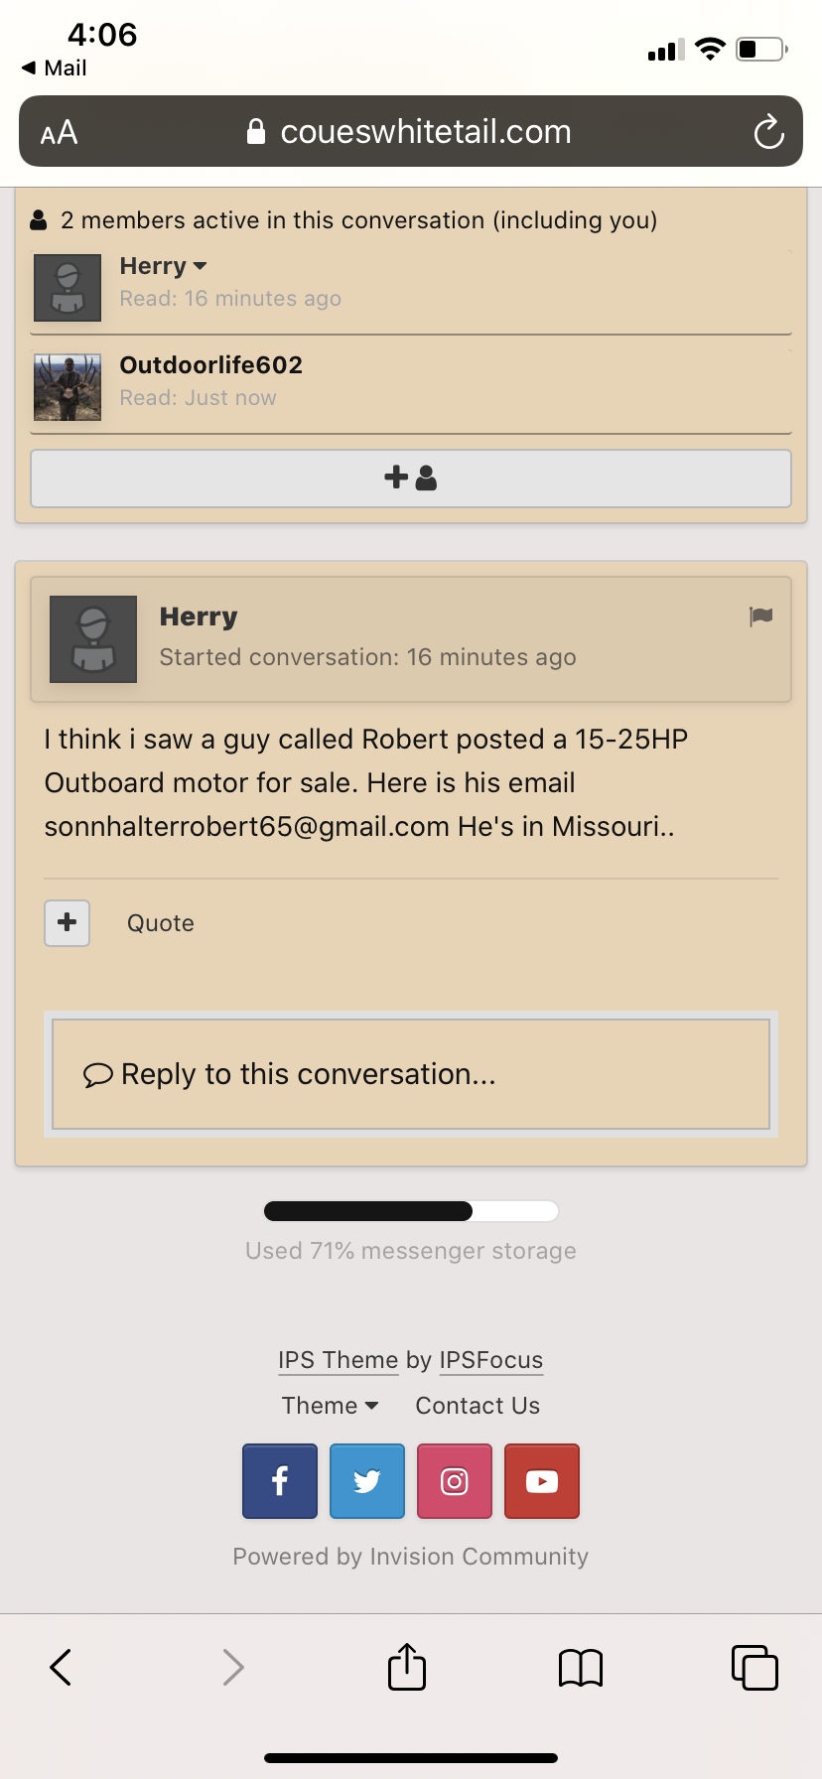The height and width of the screenshot is (1779, 822).
Task: Toggle the multiquote plus button
Action: 68,923
